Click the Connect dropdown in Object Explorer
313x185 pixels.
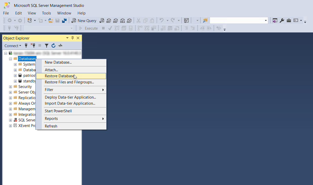[13, 46]
